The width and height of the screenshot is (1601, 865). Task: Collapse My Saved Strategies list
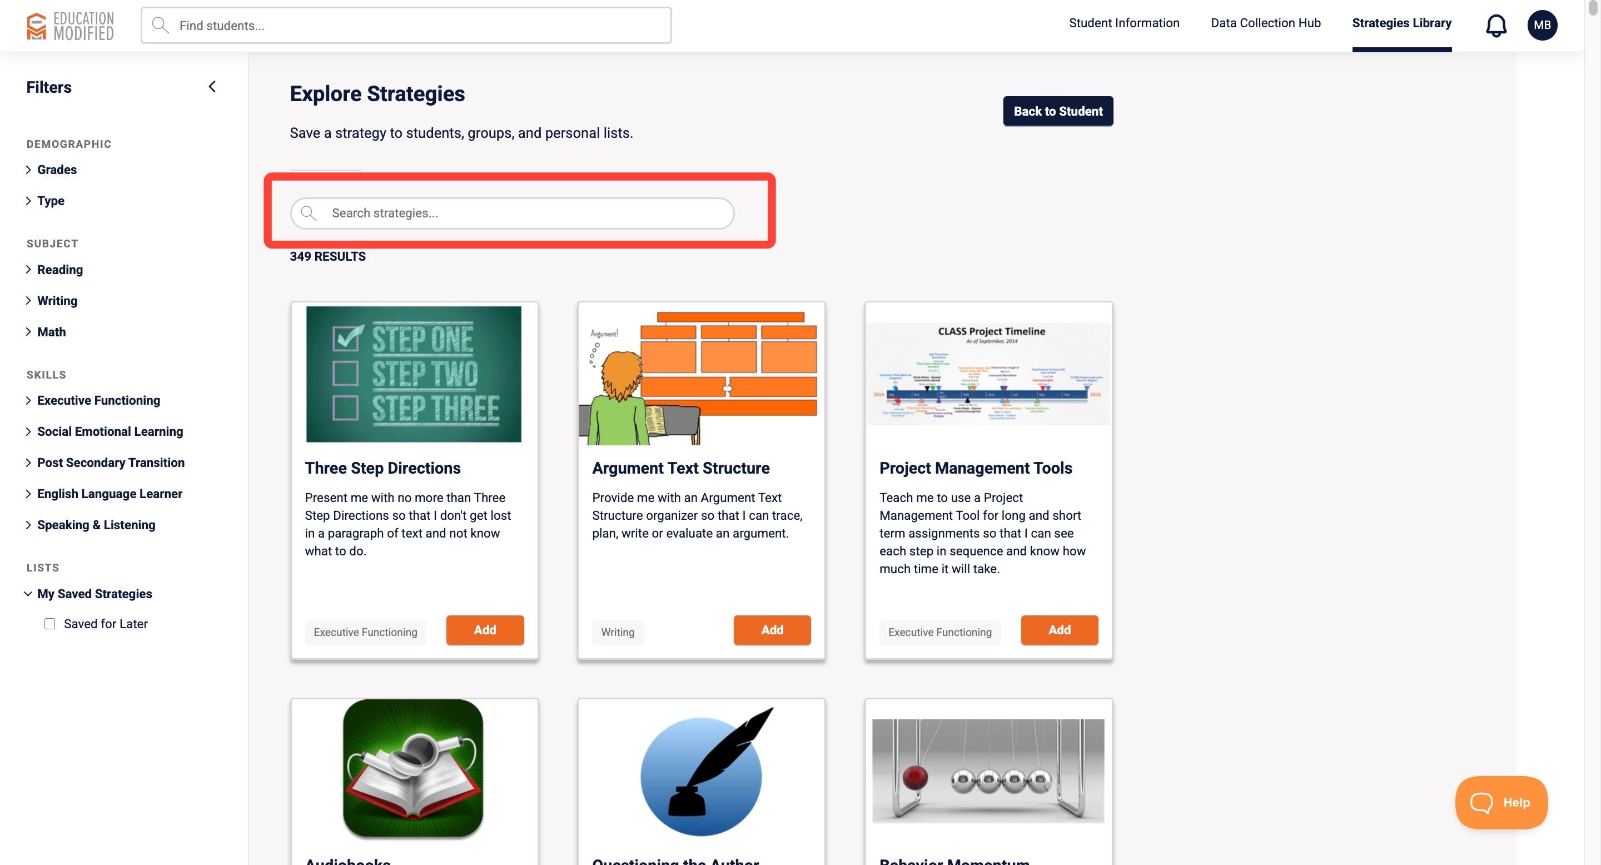point(94,594)
